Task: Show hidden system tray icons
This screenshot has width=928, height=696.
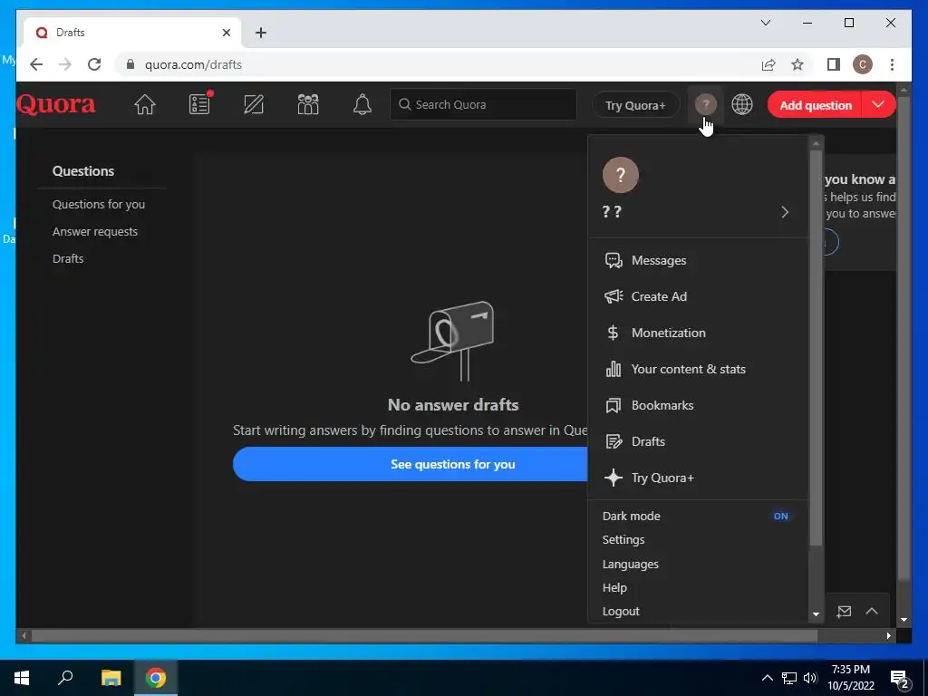Action: coord(767,678)
